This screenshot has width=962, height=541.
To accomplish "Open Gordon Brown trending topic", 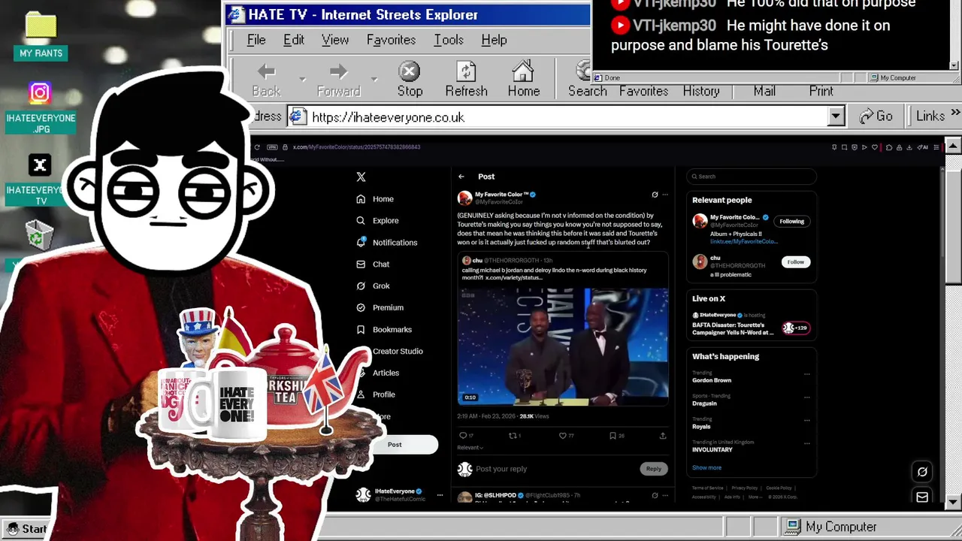I will (x=712, y=380).
